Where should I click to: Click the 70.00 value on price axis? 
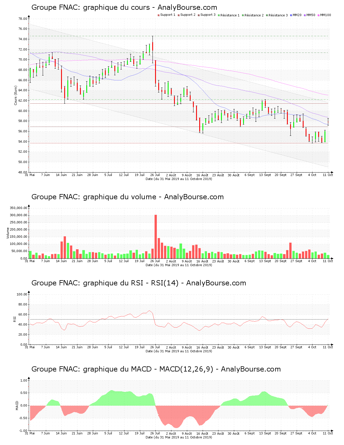click(23, 60)
